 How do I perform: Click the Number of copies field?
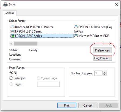coord(99,73)
